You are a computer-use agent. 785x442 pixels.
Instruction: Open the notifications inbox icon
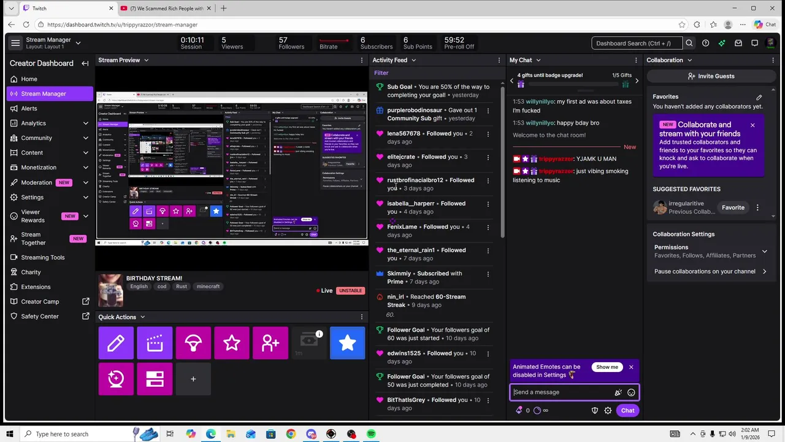tap(738, 43)
